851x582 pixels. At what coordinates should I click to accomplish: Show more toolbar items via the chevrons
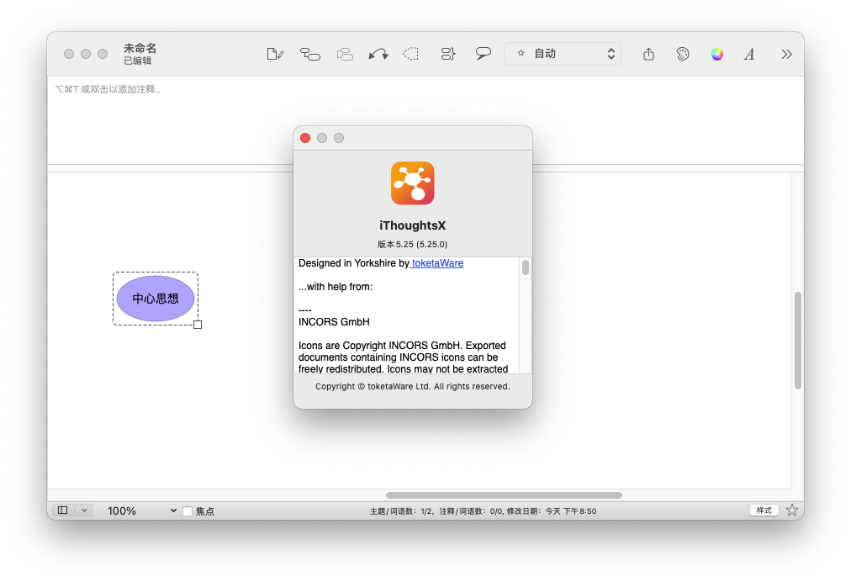pos(786,54)
